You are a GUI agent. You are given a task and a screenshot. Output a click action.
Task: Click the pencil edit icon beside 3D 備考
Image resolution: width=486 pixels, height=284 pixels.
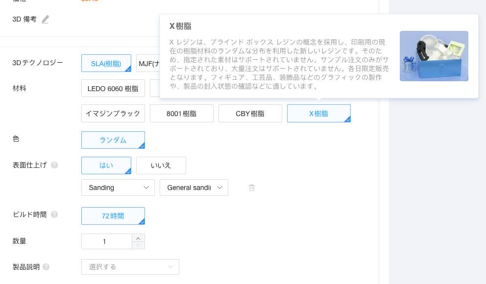click(x=45, y=20)
